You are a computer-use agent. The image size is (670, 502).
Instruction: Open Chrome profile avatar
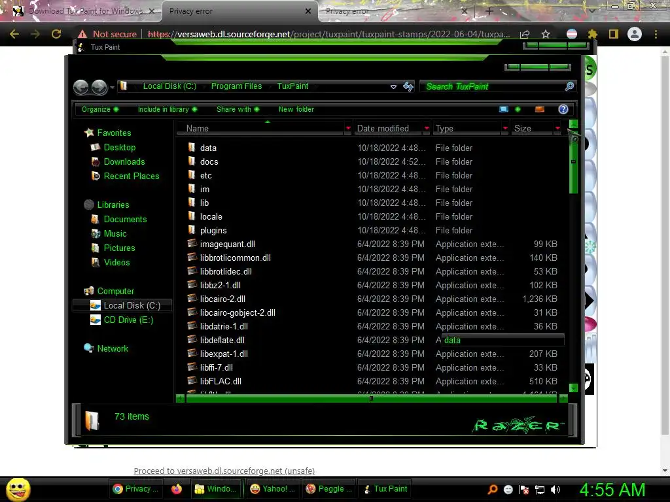tap(634, 34)
